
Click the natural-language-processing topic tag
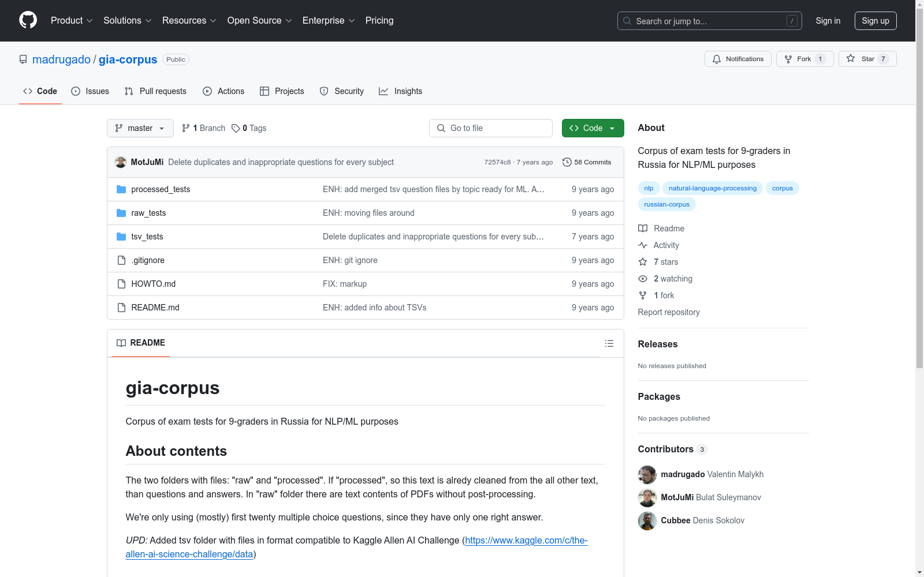point(713,188)
